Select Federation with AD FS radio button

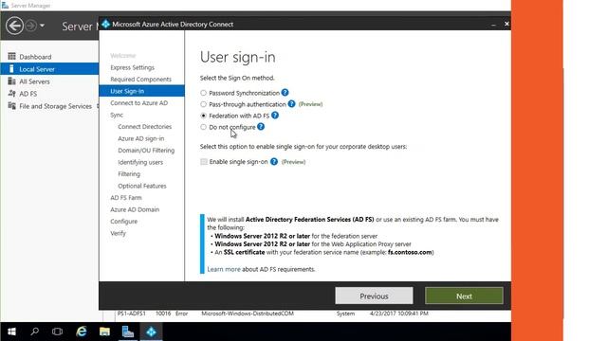click(203, 116)
